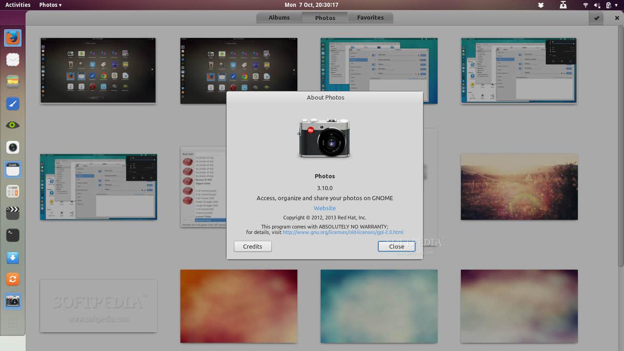
Task: Launch Terminal from the dock
Action: click(13, 235)
